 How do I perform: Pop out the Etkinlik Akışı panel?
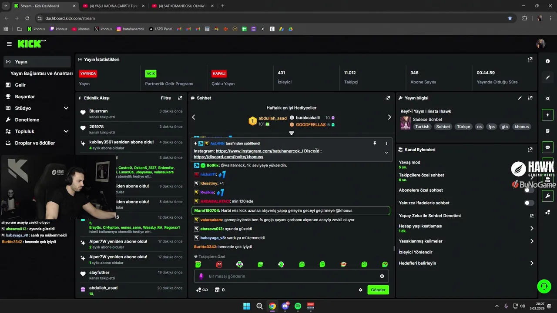[x=180, y=98]
